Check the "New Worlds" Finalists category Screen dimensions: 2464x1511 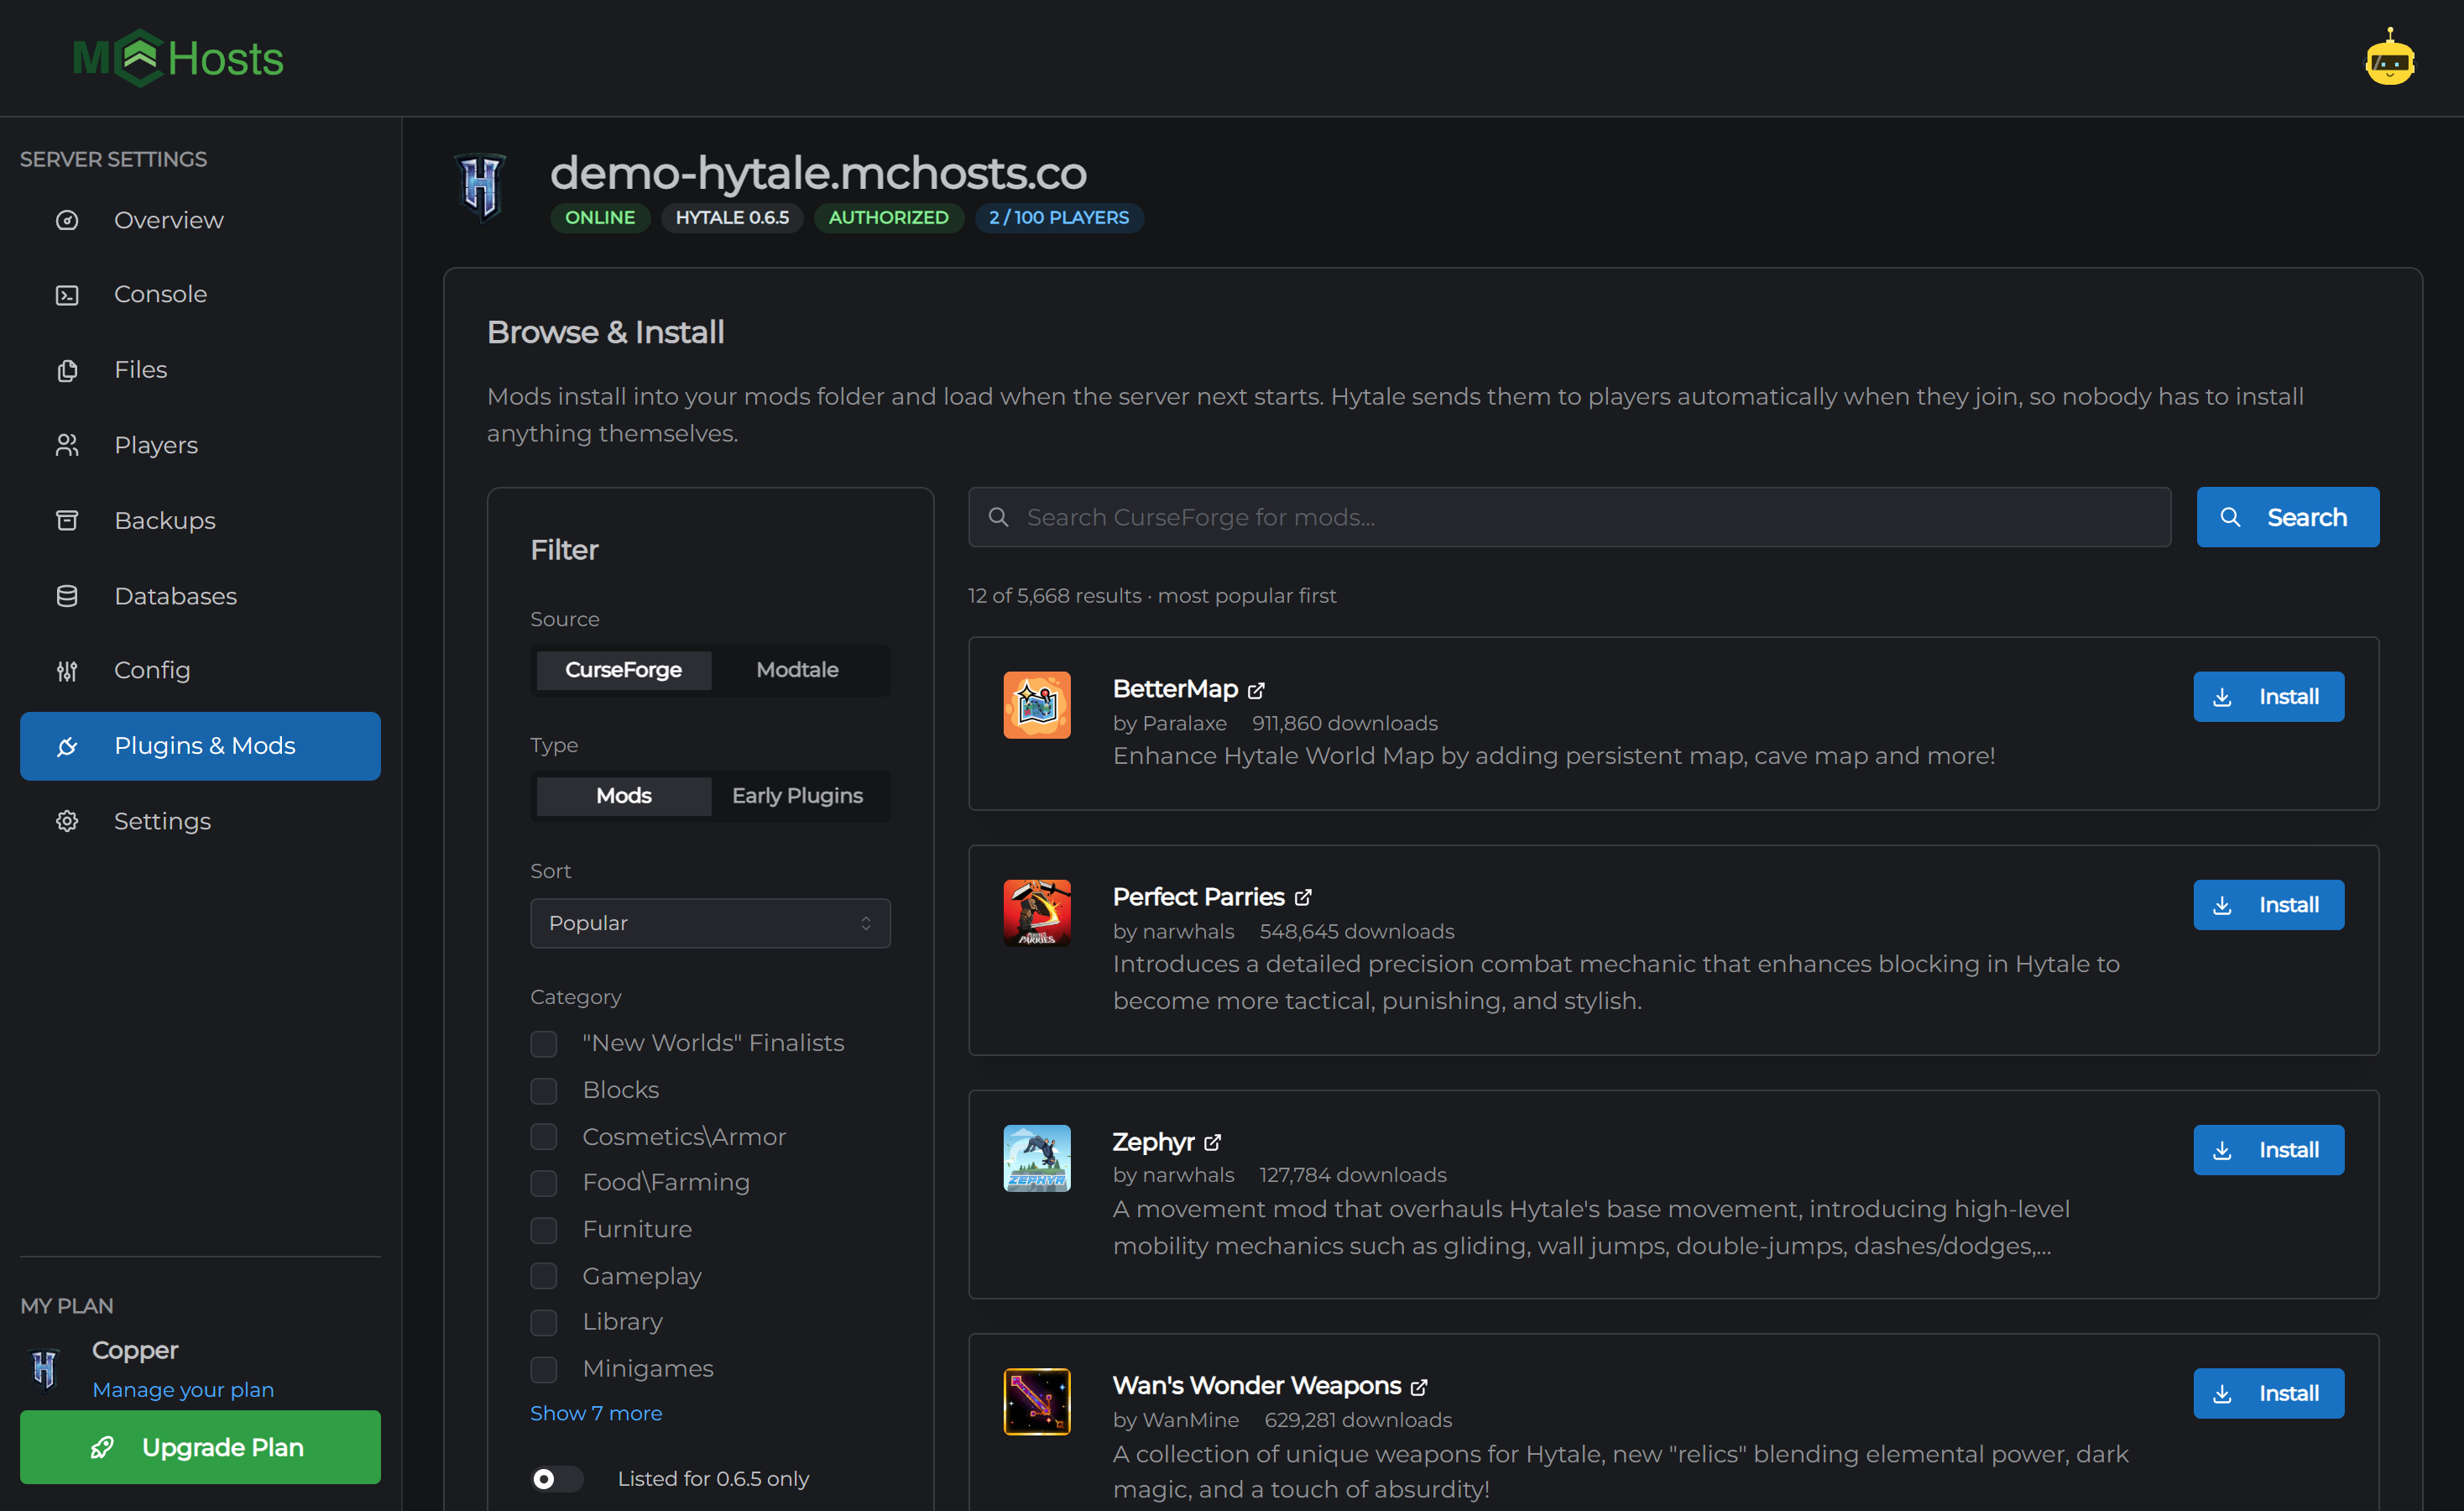click(544, 1044)
